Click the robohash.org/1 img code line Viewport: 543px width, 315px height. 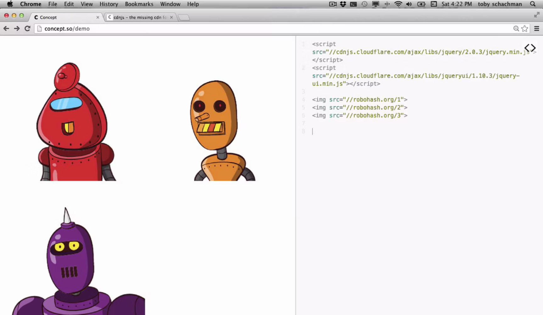pos(360,99)
